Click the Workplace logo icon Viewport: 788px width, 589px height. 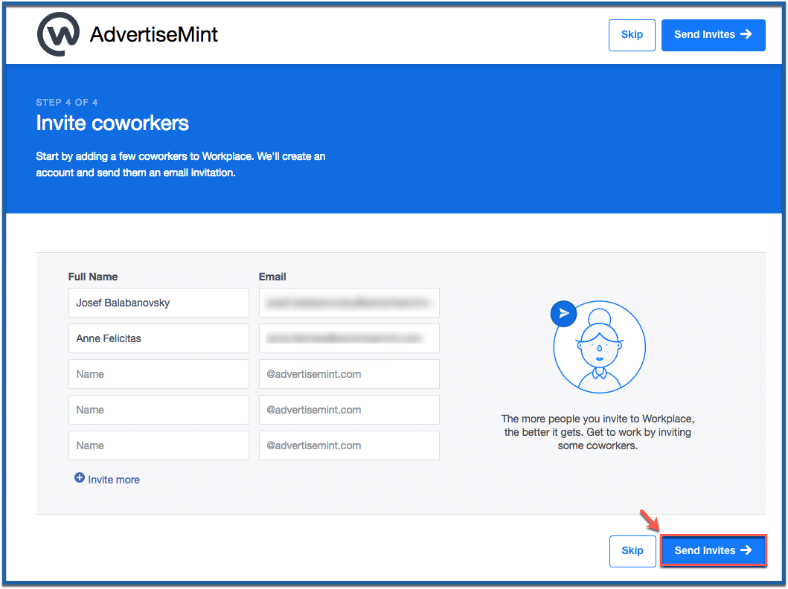[58, 34]
